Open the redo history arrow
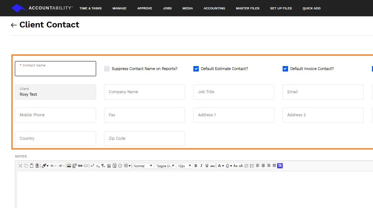The image size is (373, 208). click(64, 166)
